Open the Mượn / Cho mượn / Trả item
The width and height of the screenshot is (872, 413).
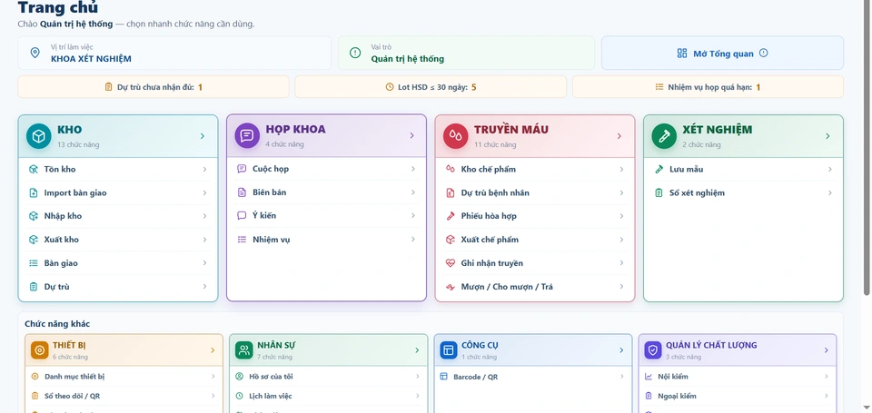(x=535, y=287)
